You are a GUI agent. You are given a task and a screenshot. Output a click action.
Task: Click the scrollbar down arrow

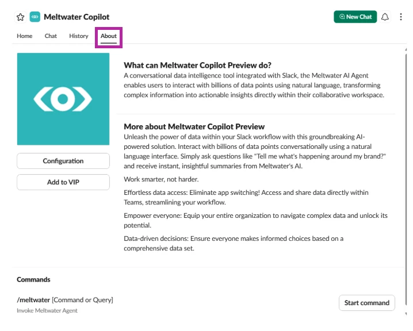(x=406, y=314)
